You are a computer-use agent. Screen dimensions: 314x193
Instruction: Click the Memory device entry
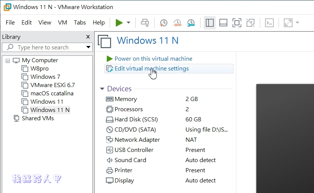pyautogui.click(x=126, y=99)
